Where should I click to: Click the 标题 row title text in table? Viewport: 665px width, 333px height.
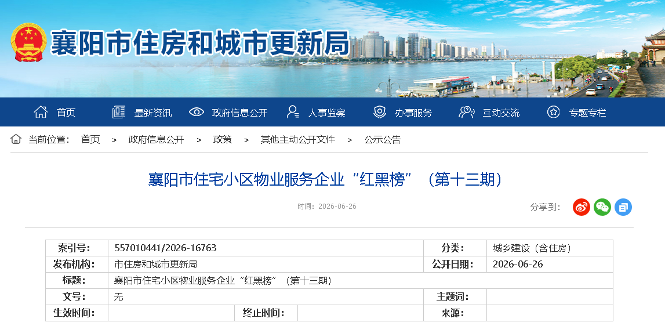click(223, 280)
